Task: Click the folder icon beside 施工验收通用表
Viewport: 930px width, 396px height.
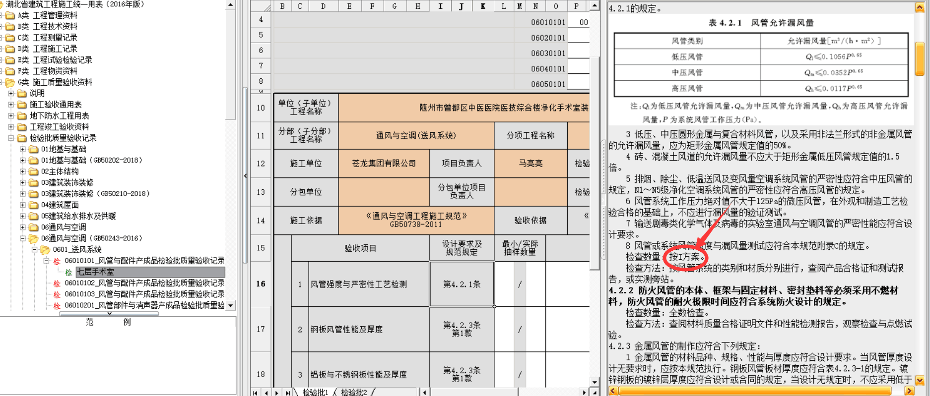Action: tap(22, 105)
